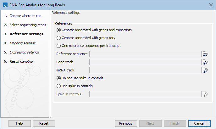This screenshot has width=216, height=129.
Task: Choose One reference sequence per transcript
Action: click(x=58, y=46)
